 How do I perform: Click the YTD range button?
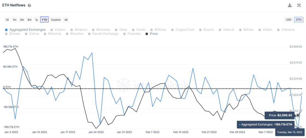point(44,20)
